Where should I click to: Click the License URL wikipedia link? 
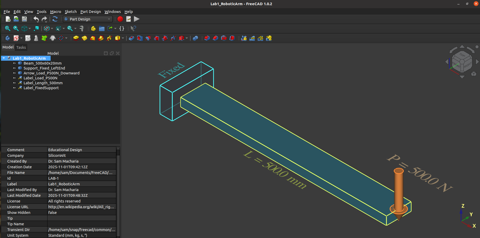point(81,207)
